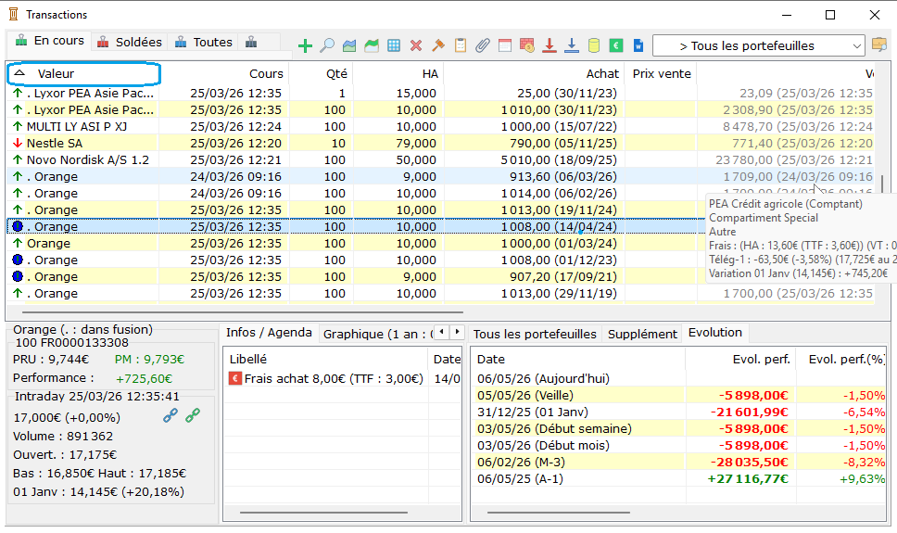Open the Supplément tab
Screen dimensions: 897x533
(642, 334)
